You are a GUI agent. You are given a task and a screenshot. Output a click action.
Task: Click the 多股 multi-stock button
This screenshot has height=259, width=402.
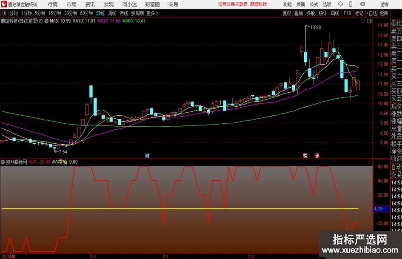click(x=311, y=13)
